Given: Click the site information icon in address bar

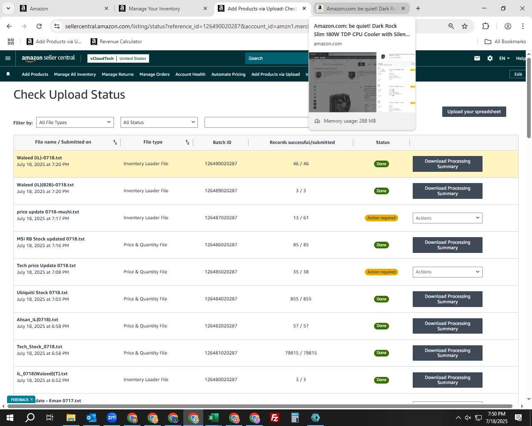Looking at the screenshot, I should [57, 26].
